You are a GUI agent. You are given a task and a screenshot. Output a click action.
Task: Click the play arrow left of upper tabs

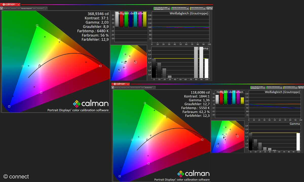[x=2, y=8]
